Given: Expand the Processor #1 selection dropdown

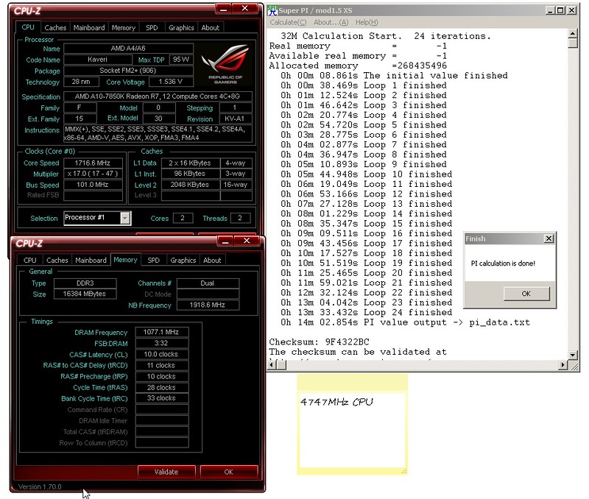Looking at the screenshot, I should (125, 218).
